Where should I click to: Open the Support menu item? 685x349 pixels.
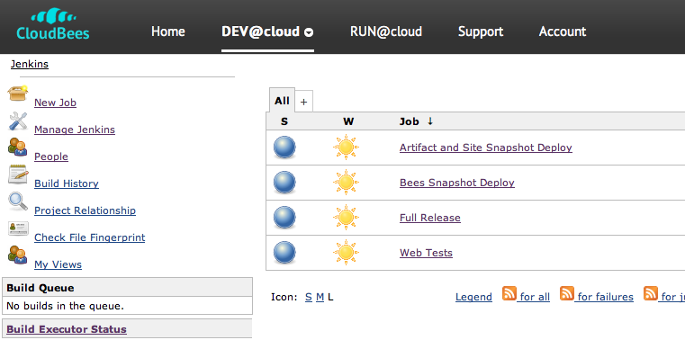point(481,31)
